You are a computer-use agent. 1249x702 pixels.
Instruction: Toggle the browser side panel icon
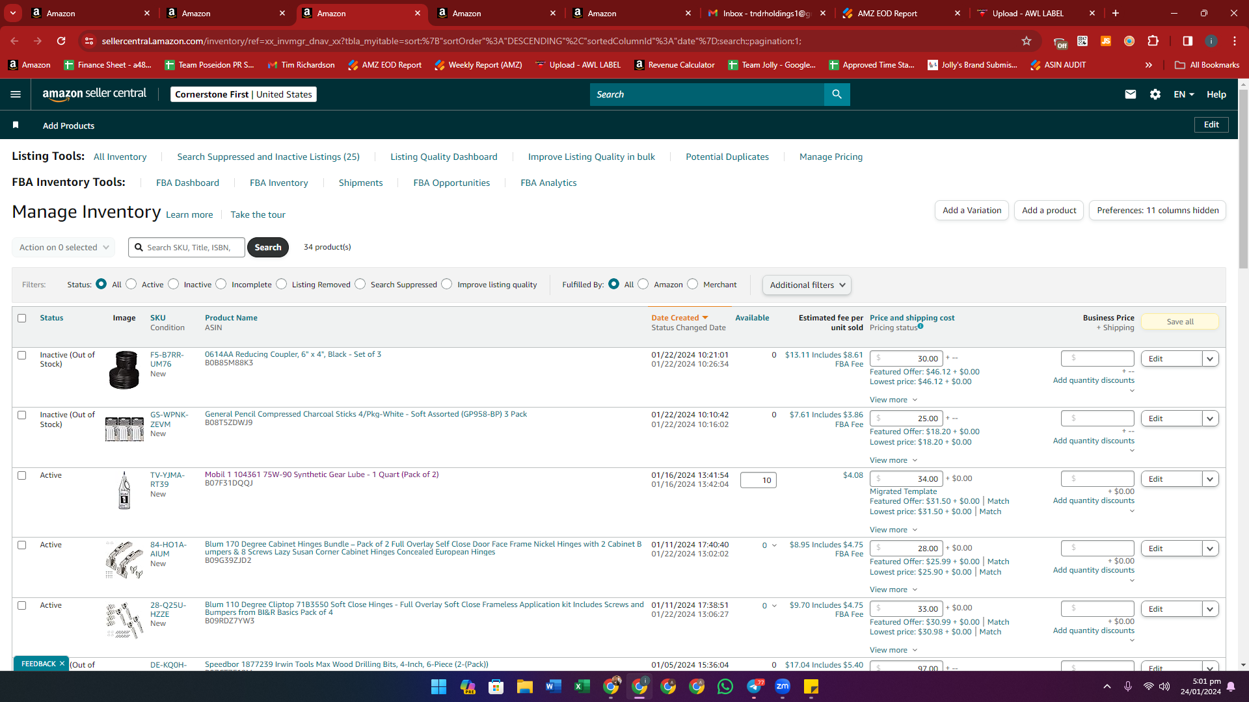tap(1187, 41)
